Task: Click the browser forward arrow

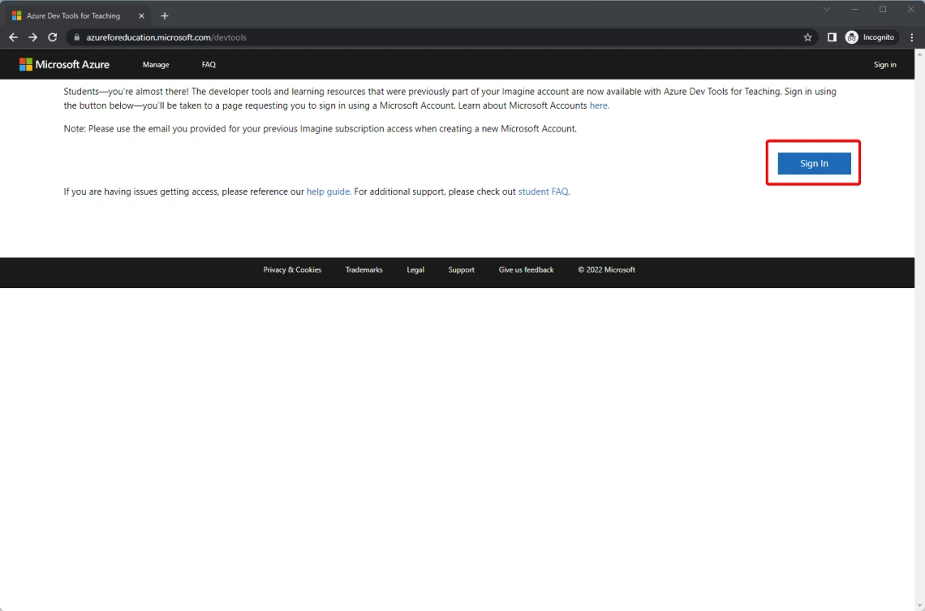Action: tap(33, 37)
